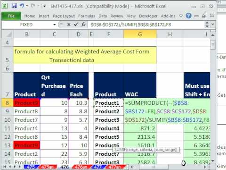Click inside the formula bar text
This screenshot has width=226, height=170.
pyautogui.click(x=130, y=25)
